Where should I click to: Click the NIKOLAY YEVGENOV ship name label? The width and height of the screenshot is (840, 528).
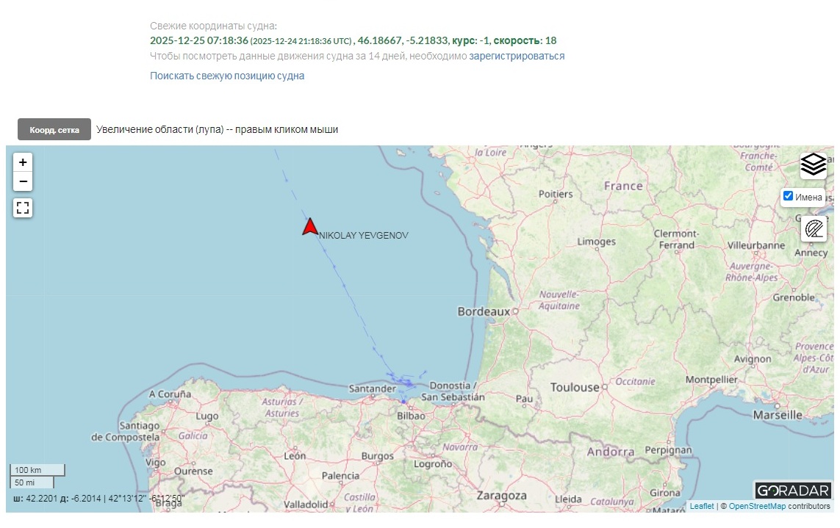tap(363, 236)
